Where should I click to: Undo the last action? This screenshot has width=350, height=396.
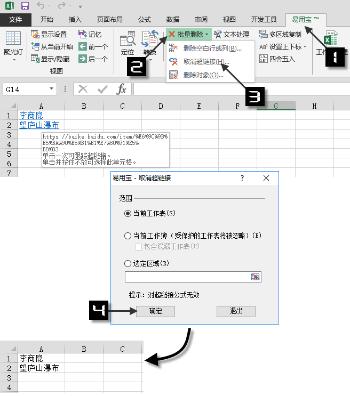pyautogui.click(x=41, y=5)
